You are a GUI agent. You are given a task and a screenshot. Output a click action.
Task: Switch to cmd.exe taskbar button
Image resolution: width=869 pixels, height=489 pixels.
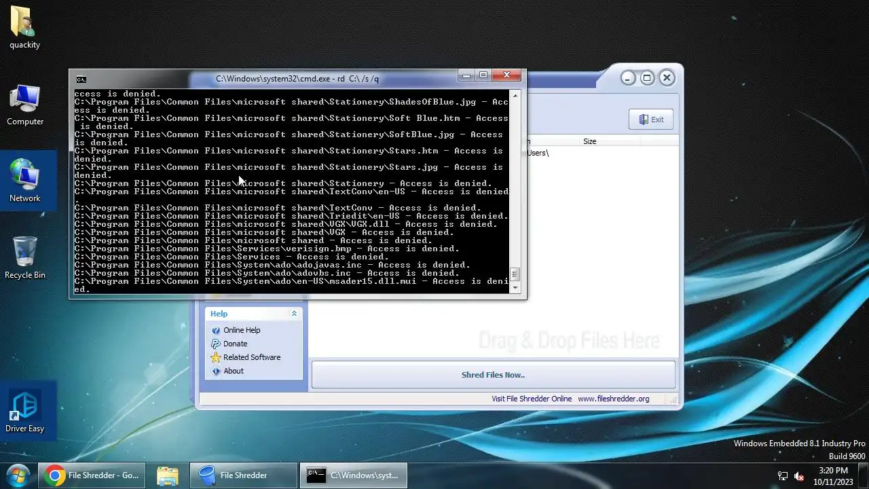[353, 475]
